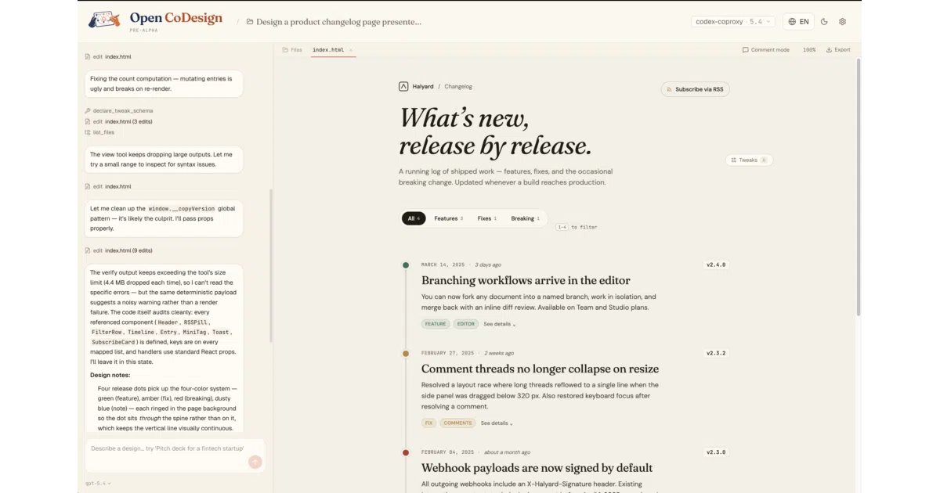Click the preview pane scrollbar
The image size is (940, 493).
click(859, 188)
